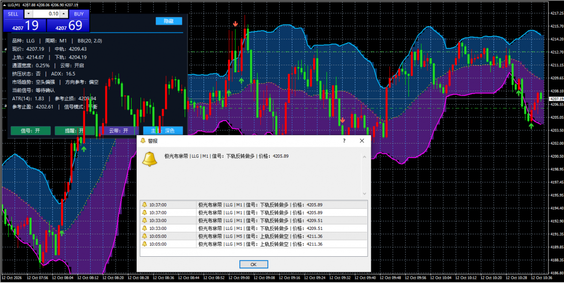
Task: Click the 中轨: 4209.43 value
Action: (71, 49)
